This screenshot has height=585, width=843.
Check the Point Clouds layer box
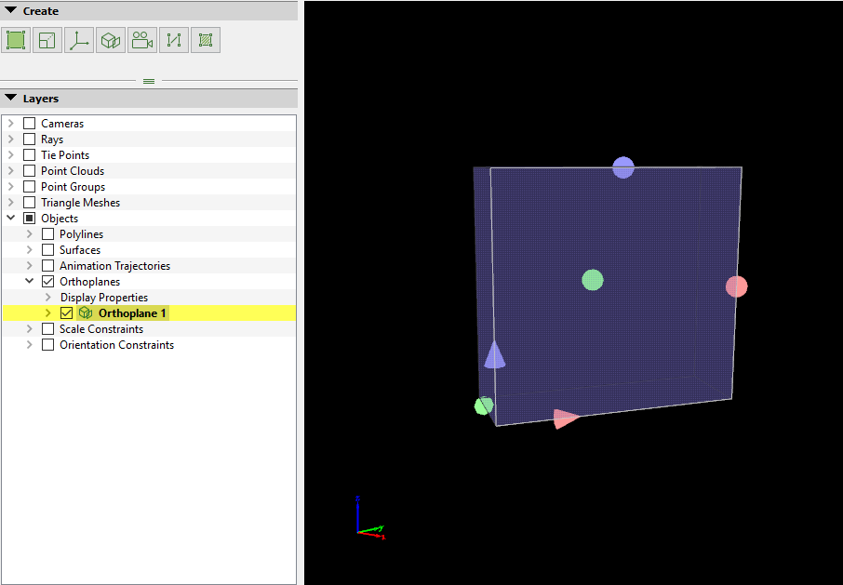30,171
